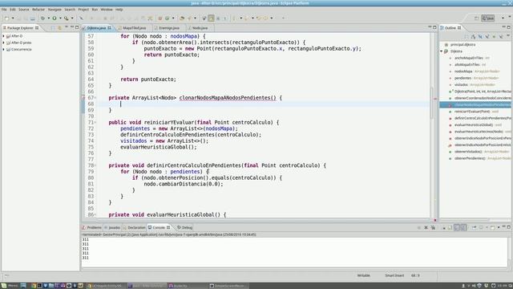This screenshot has height=289, width=513.
Task: Switch to Enemigo.java tab
Action: (x=169, y=28)
